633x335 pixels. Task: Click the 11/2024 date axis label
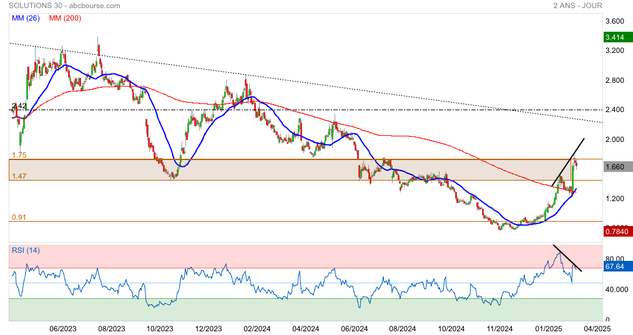click(499, 329)
